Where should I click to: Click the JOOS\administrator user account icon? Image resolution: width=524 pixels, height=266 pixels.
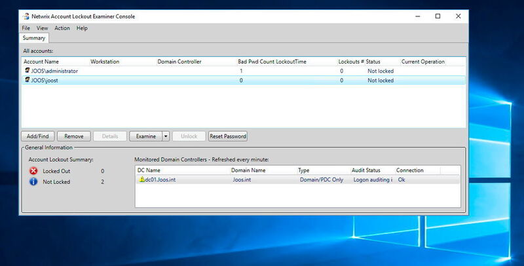tap(28, 70)
